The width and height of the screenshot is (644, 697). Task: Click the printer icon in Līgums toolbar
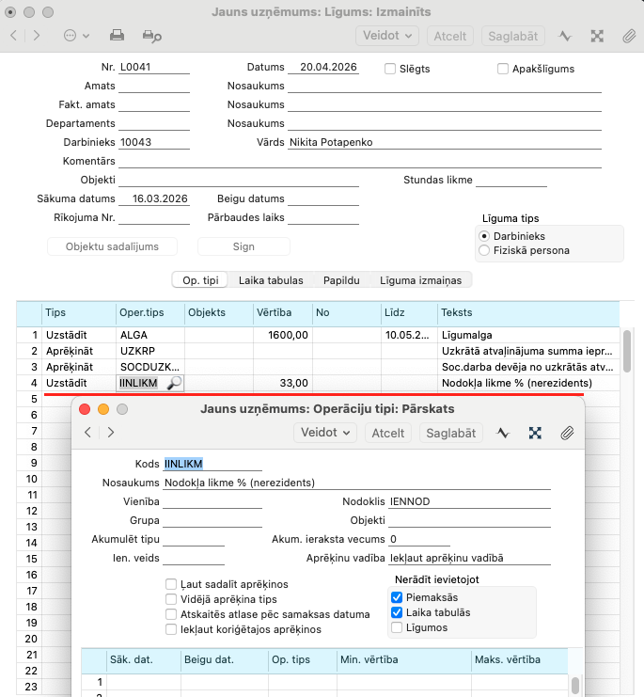click(117, 36)
